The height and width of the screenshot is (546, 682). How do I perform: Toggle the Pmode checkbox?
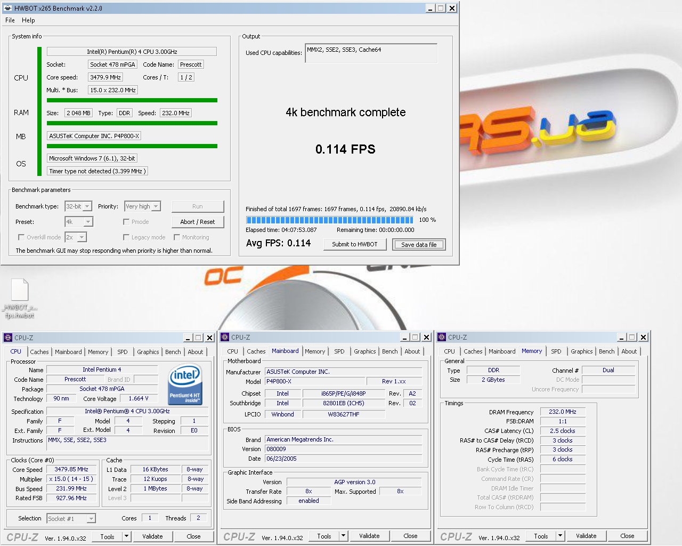pos(126,222)
